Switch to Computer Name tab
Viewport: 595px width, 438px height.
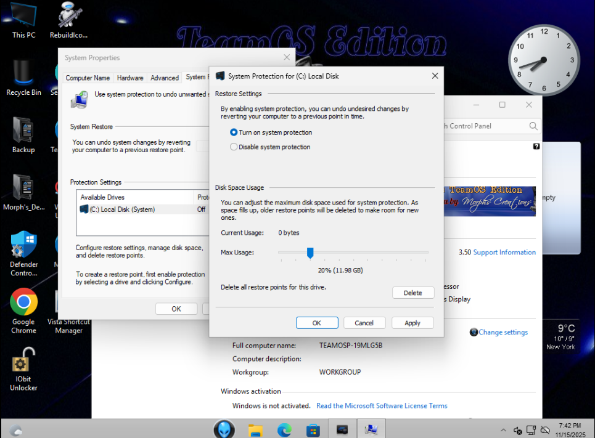[x=88, y=78]
